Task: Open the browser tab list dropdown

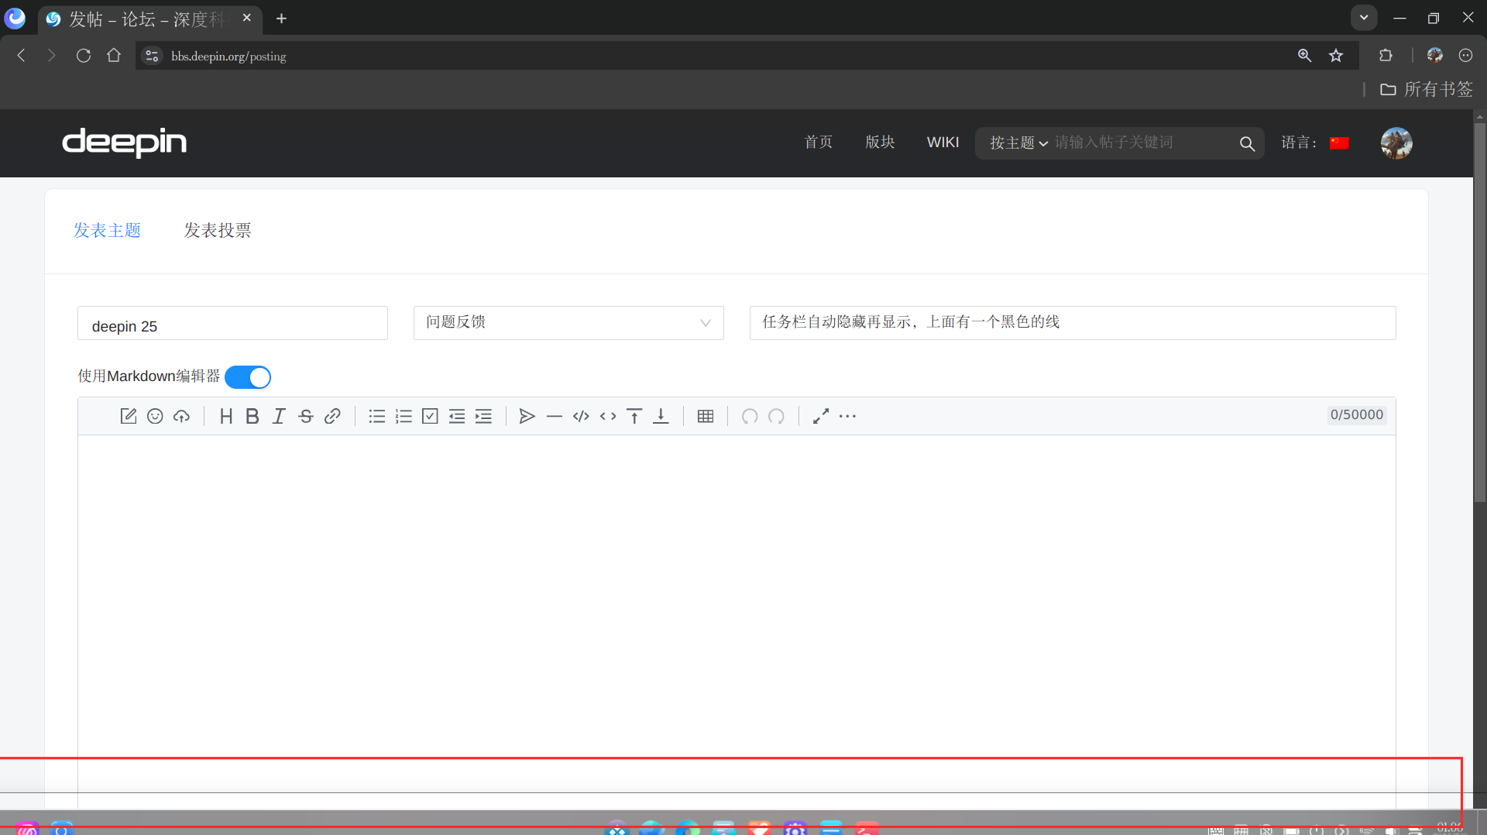Action: pos(1363,17)
